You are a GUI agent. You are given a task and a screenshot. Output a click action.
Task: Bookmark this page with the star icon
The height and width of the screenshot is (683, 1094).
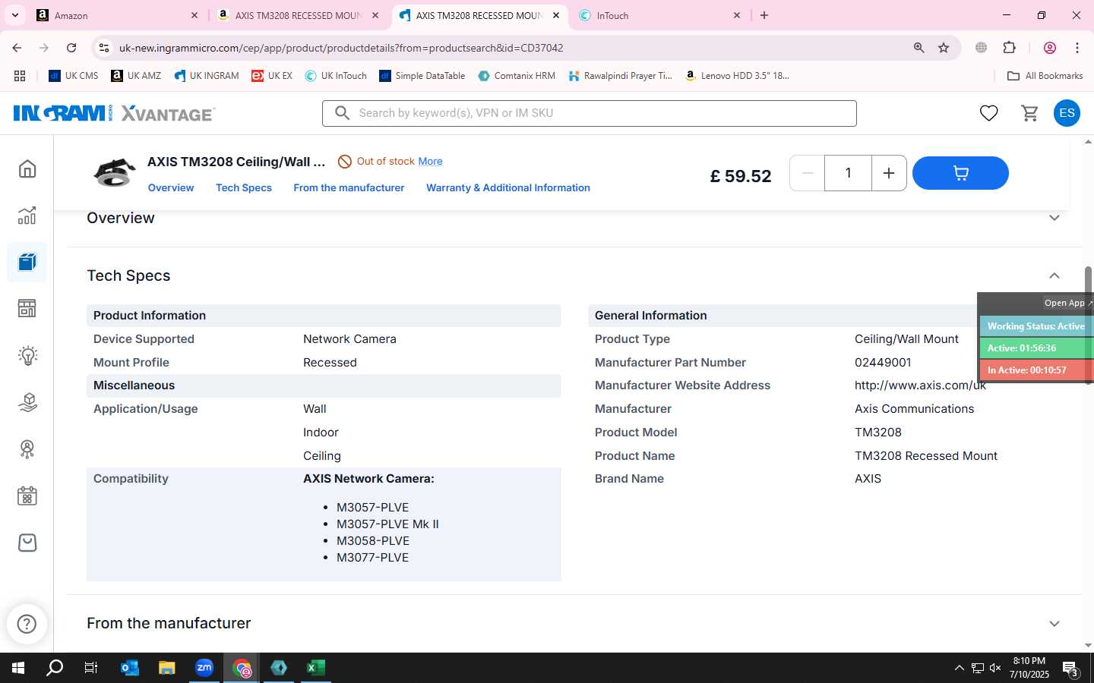click(x=944, y=48)
